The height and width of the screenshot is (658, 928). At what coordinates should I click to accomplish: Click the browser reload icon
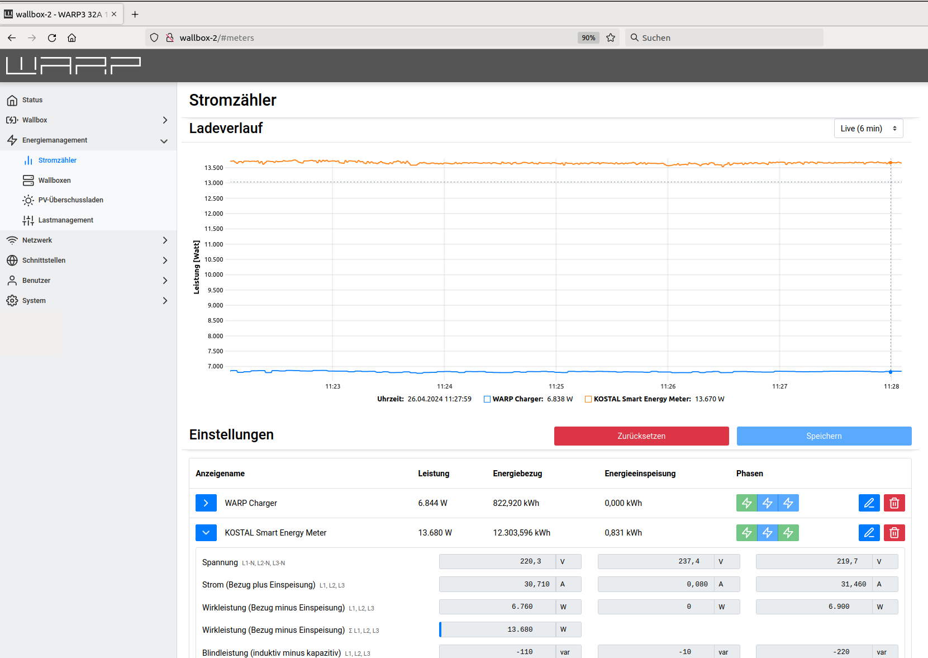pos(52,38)
